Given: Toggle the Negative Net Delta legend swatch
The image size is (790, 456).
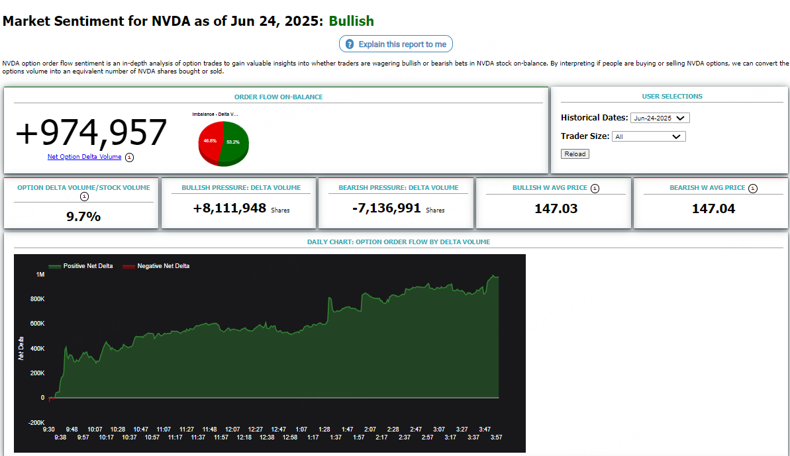Looking at the screenshot, I should (128, 266).
